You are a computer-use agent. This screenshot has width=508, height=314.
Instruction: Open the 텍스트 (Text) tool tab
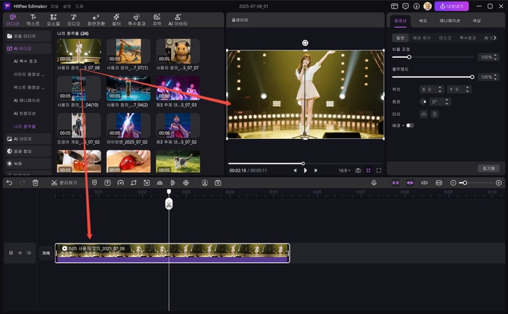point(33,20)
